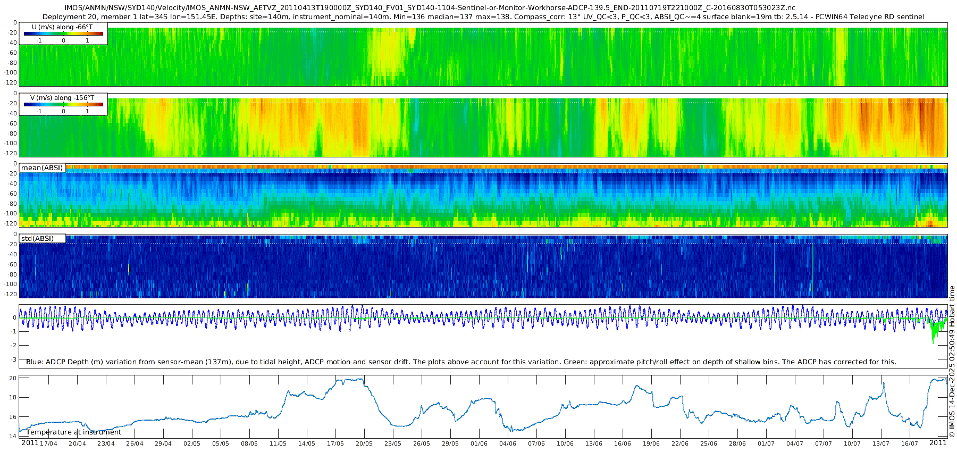Click the 2011 year label at bottom right
Viewport: 957px width, 452px height.
tap(938, 443)
